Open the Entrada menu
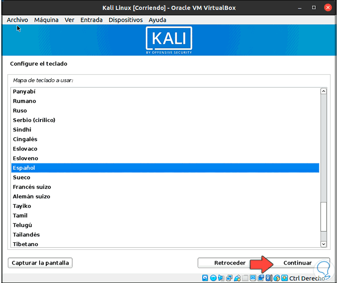This screenshot has width=338, height=283. [x=91, y=20]
